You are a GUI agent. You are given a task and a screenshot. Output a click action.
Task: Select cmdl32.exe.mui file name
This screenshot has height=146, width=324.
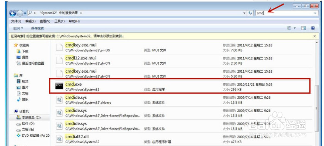coord(80,58)
